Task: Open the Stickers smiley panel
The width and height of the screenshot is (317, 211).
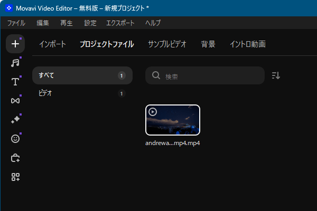Action: pos(15,139)
